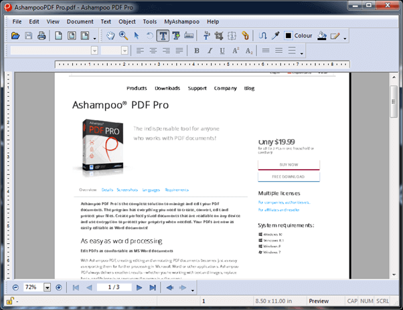Open the font size dropdown

click(x=125, y=51)
